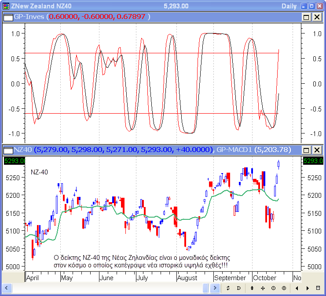The width and height of the screenshot is (326, 296).
Task: Click the GP-Inves pane menu icon
Action: [x=7, y=17]
